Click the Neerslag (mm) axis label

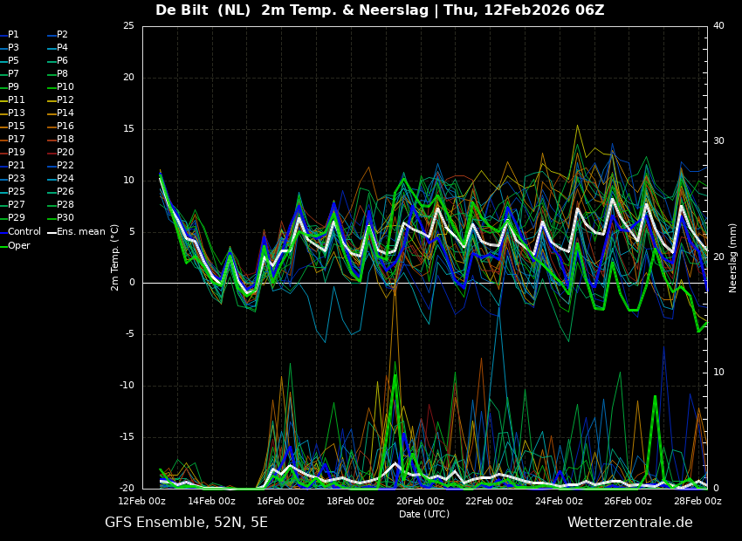tap(733, 257)
